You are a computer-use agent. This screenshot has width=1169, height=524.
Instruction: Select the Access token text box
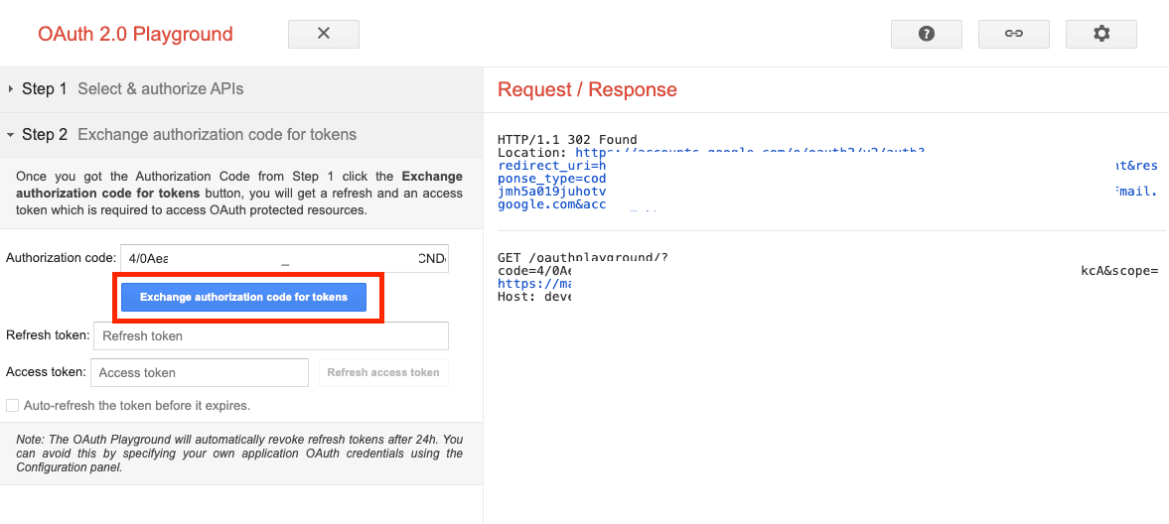coord(199,373)
